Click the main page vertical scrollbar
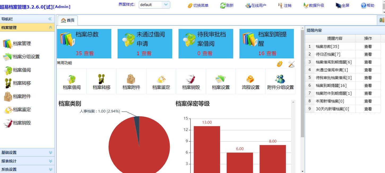 [302, 84]
